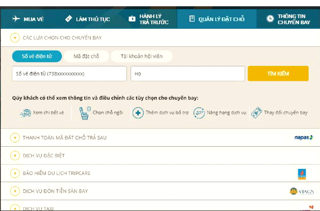Focus the Số vé điện tử input field
This screenshot has width=320, height=211.
(x=69, y=74)
